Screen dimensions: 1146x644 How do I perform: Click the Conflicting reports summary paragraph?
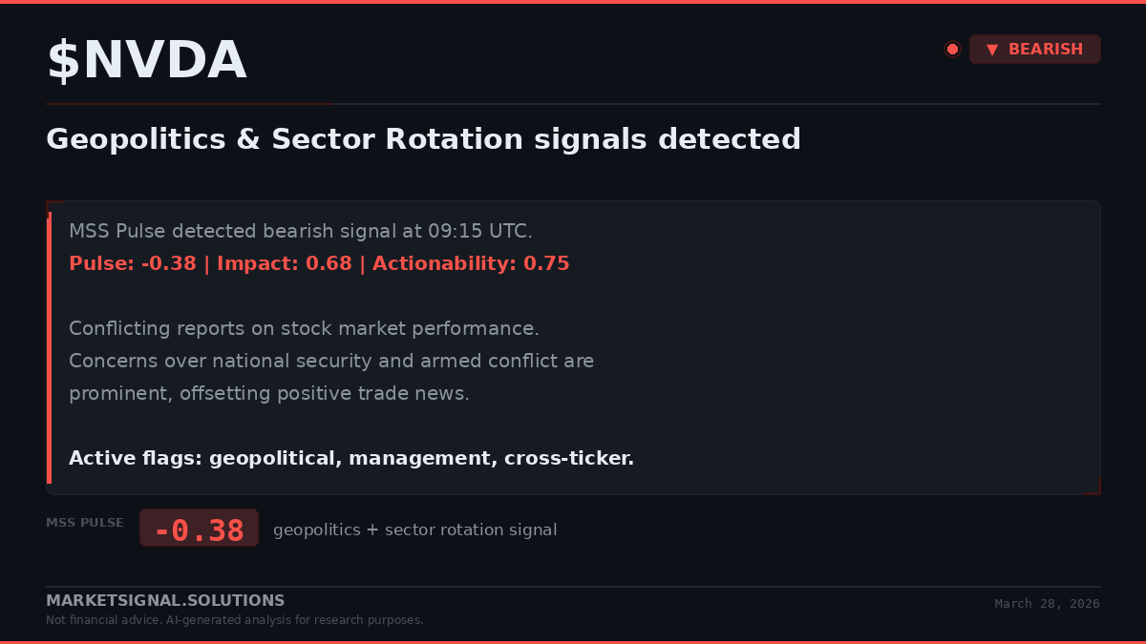click(331, 361)
